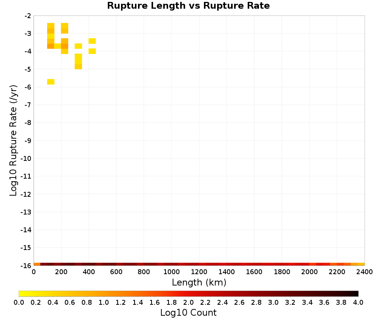Viewport: 377px width, 321px height.
Task: Click the color bar tick label "0.4"
Action: point(53,302)
